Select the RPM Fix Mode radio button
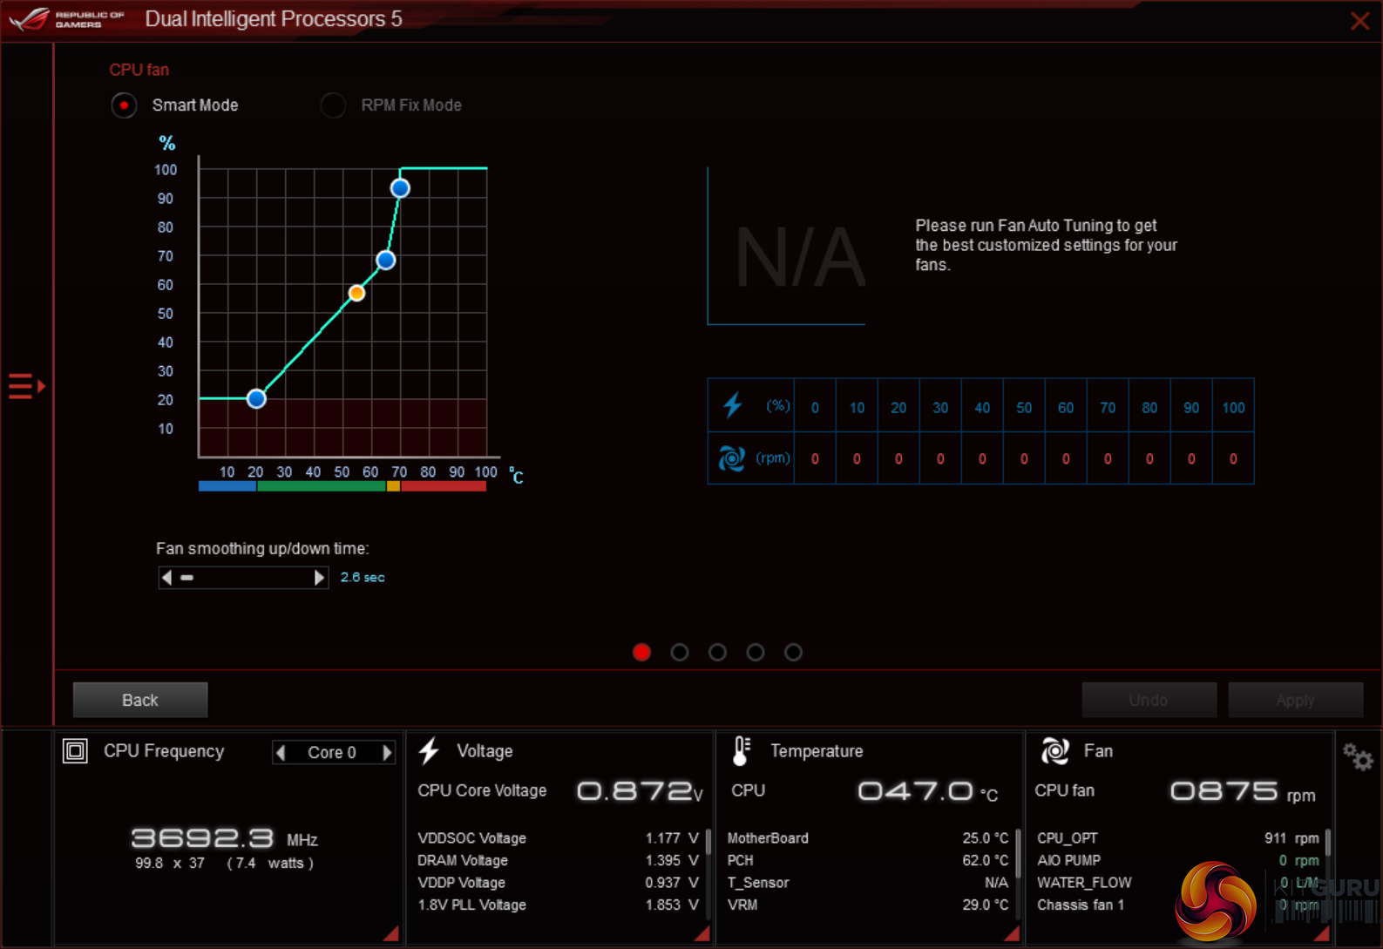Viewport: 1383px width, 949px height. [333, 105]
